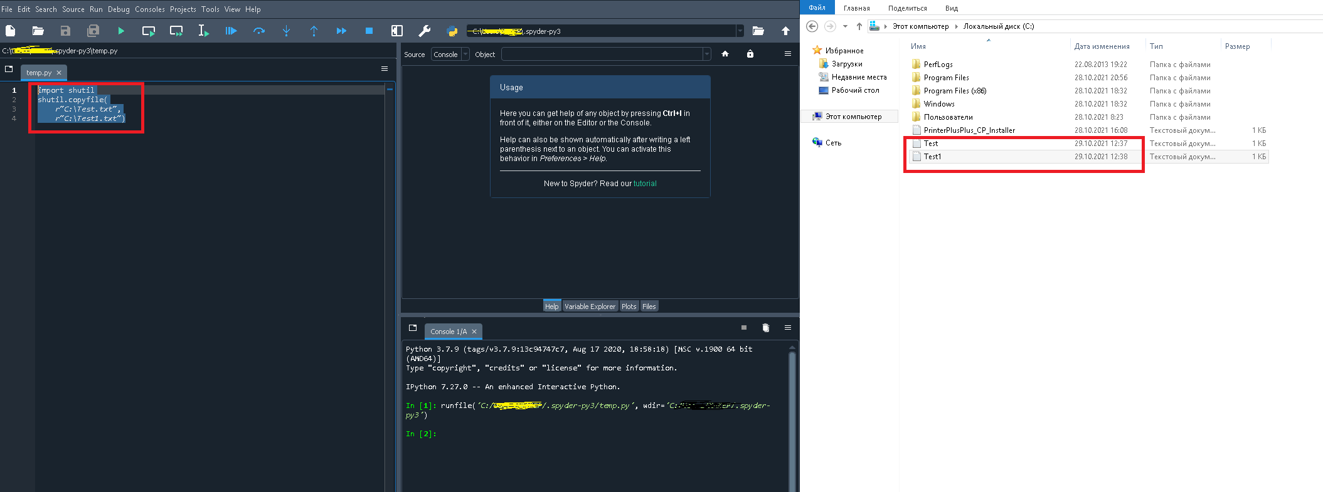Maximize current pane icon in toolbar
This screenshot has height=492, width=1323.
(396, 31)
